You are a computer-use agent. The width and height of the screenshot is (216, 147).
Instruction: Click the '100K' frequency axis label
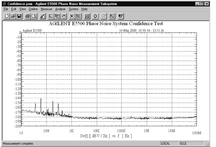121,131
